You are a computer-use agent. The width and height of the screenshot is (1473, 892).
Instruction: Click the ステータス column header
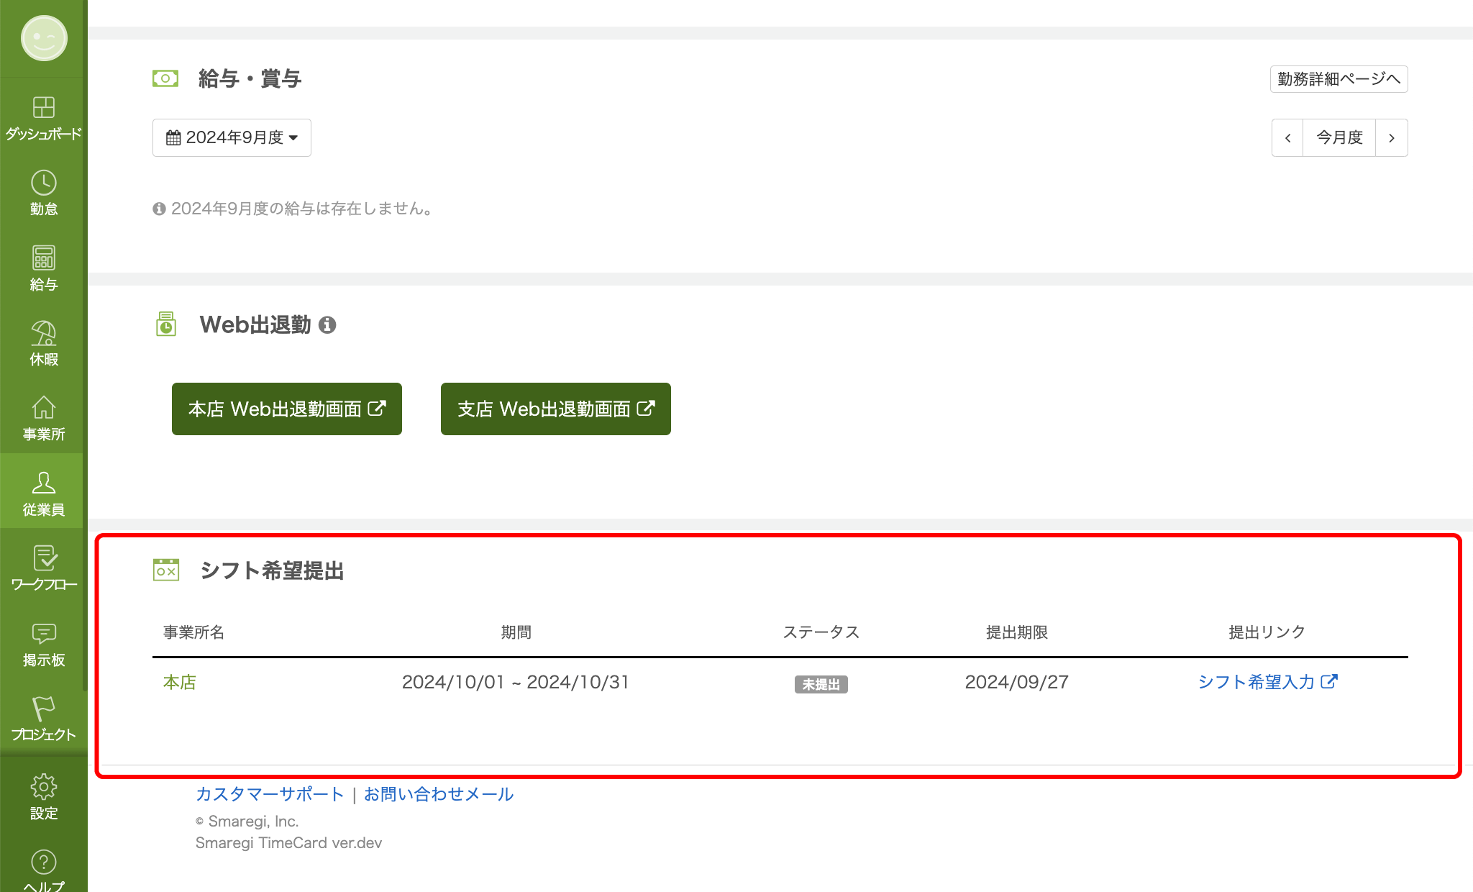pyautogui.click(x=821, y=632)
